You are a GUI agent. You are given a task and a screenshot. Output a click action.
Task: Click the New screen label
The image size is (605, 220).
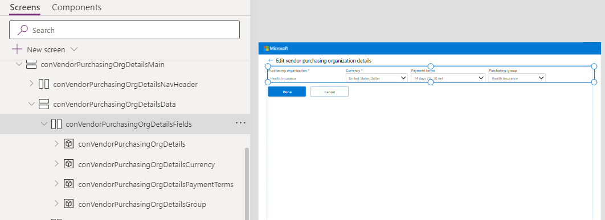(46, 49)
